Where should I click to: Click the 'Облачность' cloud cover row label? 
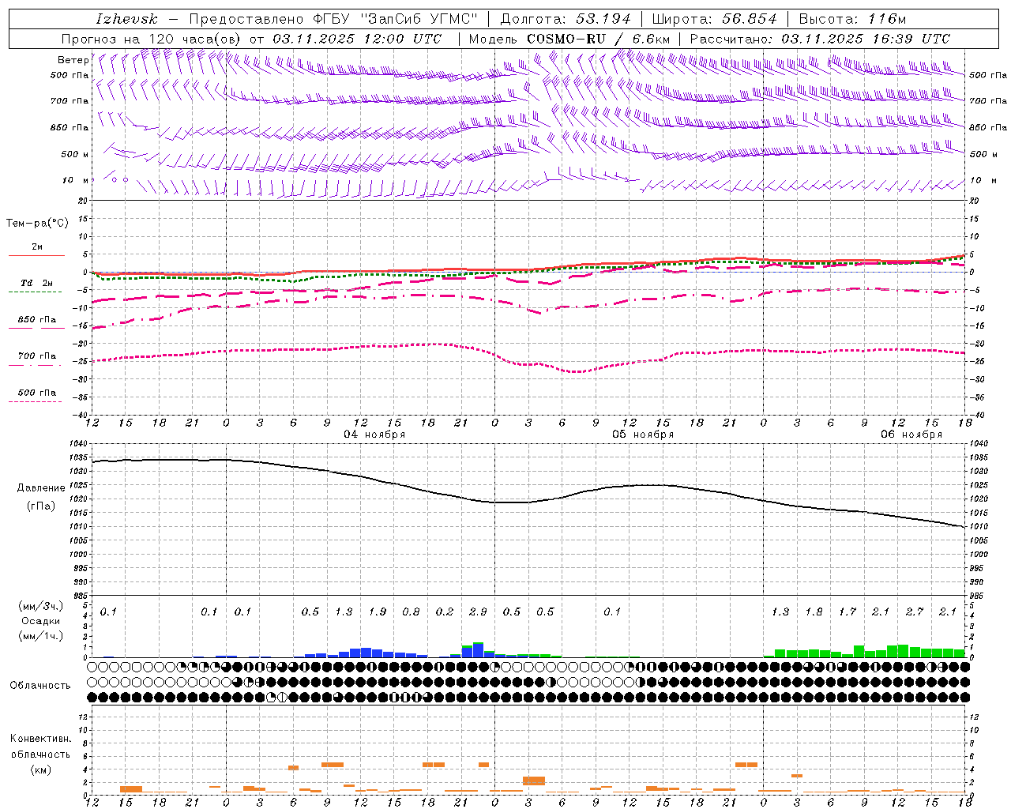click(x=40, y=685)
